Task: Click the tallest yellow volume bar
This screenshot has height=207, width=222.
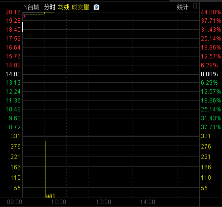Action: point(45,169)
